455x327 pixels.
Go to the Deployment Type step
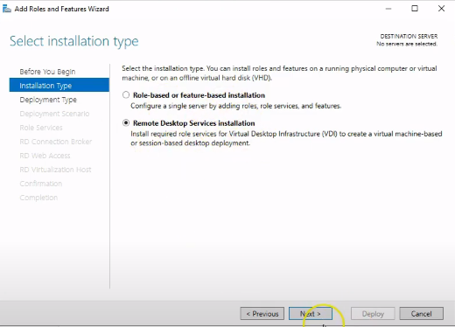48,100
